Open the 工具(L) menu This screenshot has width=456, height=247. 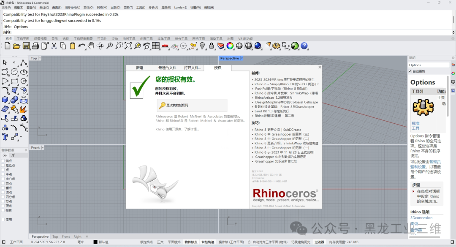(x=141, y=8)
